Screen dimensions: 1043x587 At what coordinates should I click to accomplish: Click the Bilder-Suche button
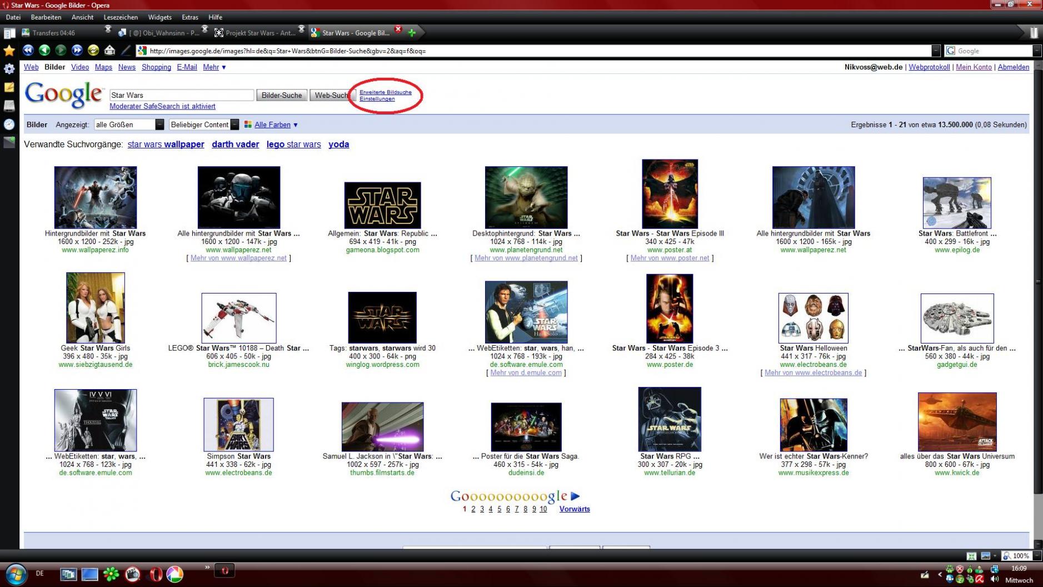281,95
